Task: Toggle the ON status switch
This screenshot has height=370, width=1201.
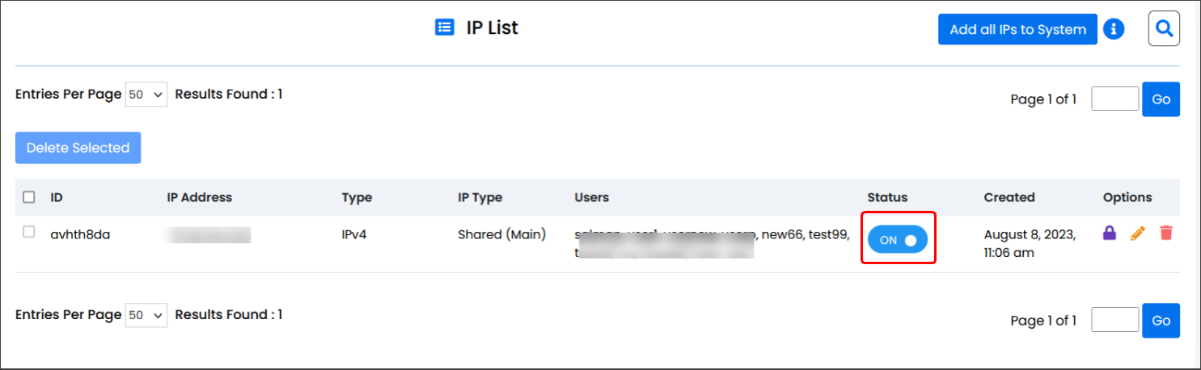Action: [898, 240]
